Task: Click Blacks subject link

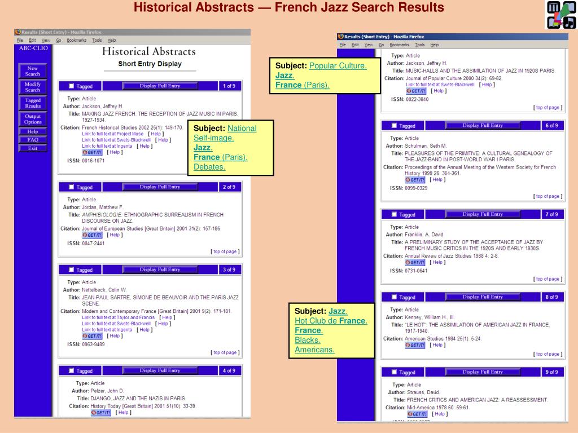Action: (308, 340)
